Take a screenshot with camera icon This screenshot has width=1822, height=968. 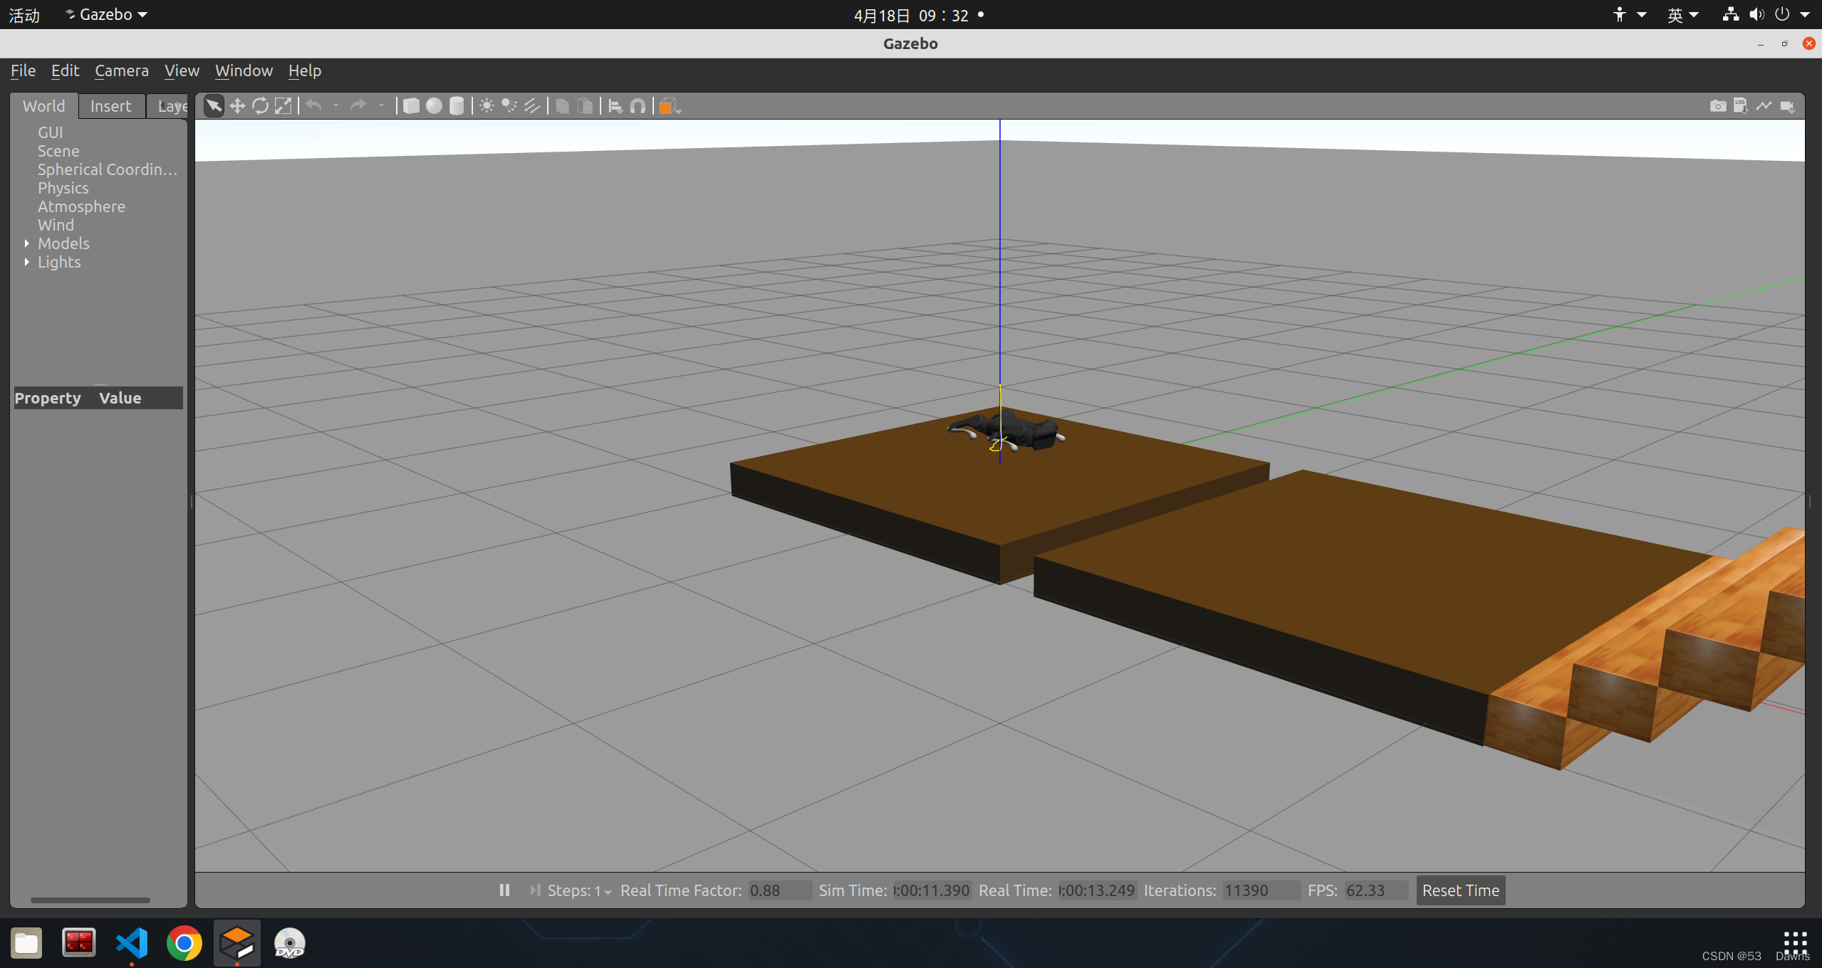click(1717, 106)
